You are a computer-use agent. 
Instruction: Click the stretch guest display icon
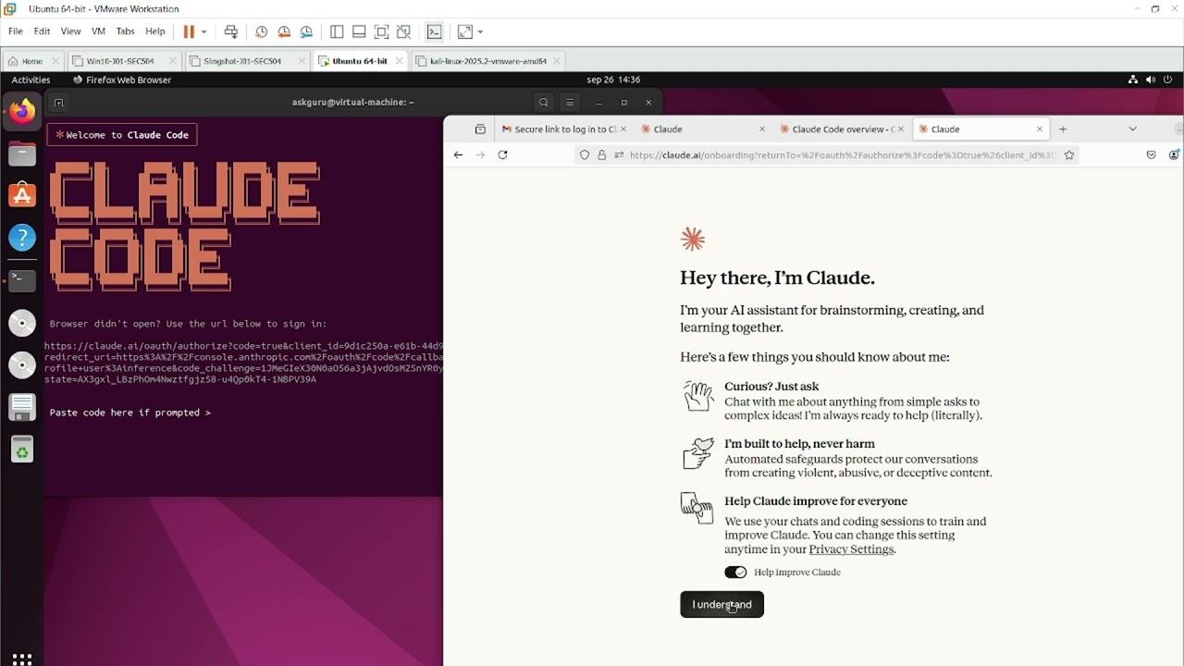[464, 31]
